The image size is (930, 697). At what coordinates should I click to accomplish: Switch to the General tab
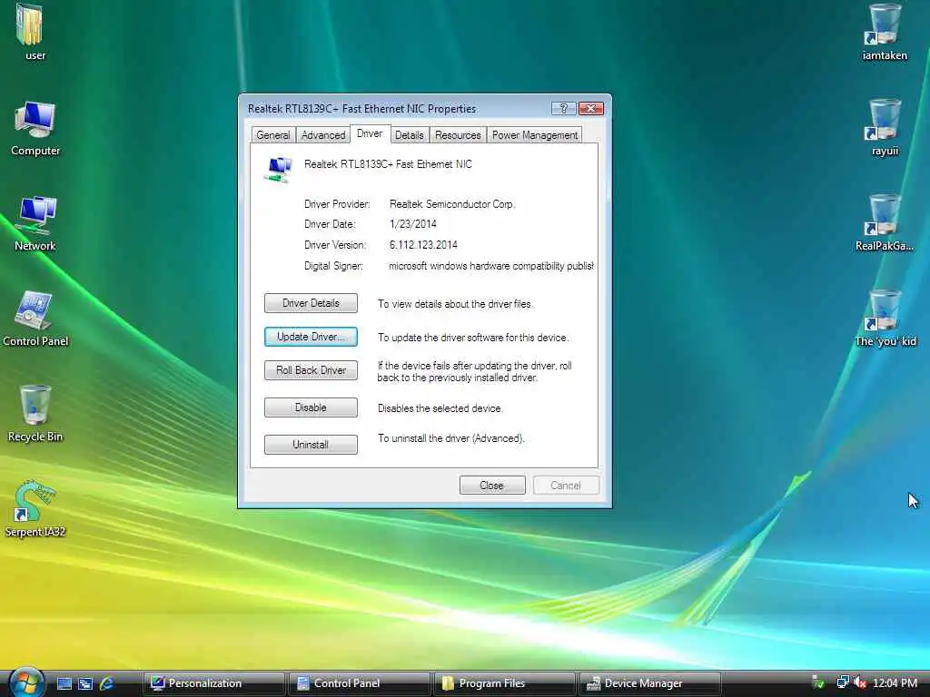(272, 135)
